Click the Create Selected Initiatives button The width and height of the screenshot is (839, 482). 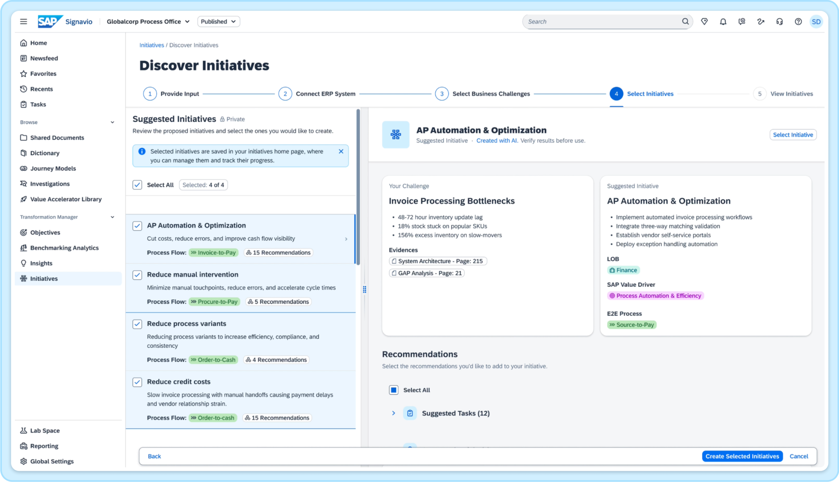tap(742, 456)
